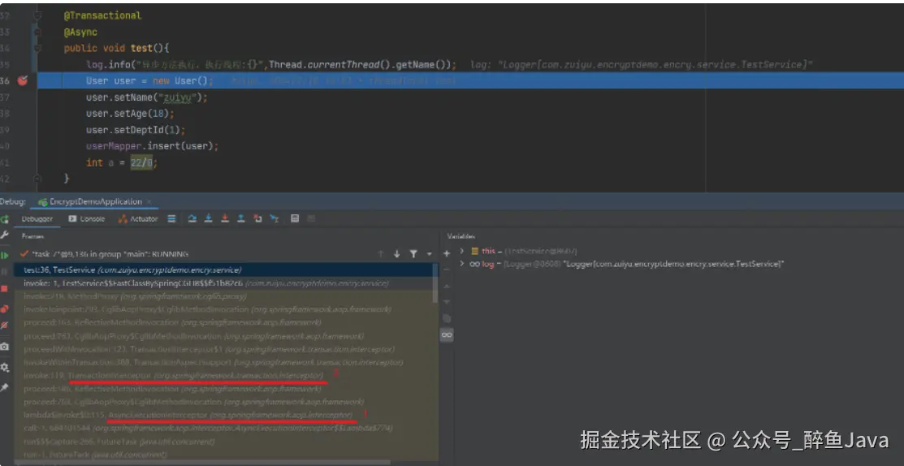Select frame lambda$invoke$0:115, AsyncExecutionInterceptor

click(226, 415)
